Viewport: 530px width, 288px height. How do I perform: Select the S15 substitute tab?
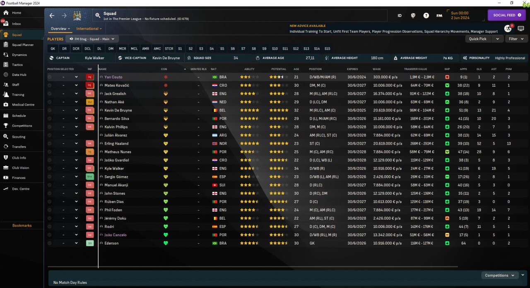click(327, 49)
